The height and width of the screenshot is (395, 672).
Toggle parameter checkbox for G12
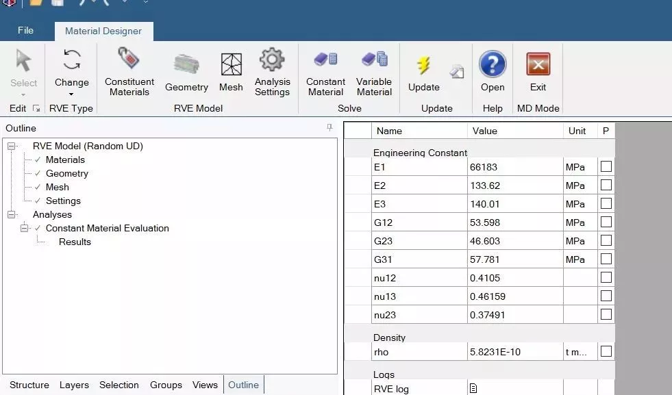pos(606,222)
